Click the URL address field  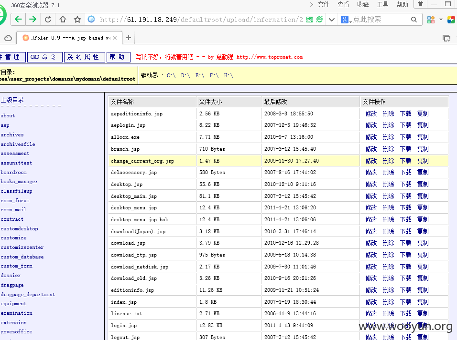click(x=201, y=20)
